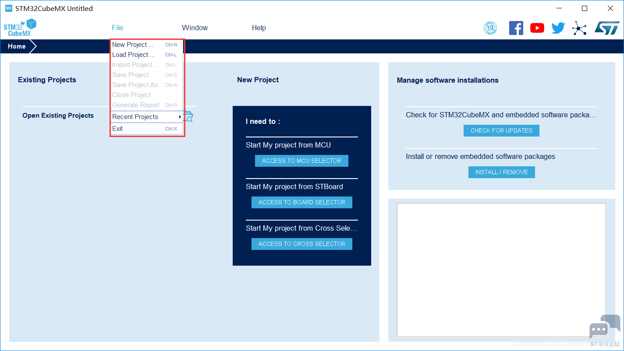624x351 pixels.
Task: Click the Save Project menu entry
Action: click(147, 75)
